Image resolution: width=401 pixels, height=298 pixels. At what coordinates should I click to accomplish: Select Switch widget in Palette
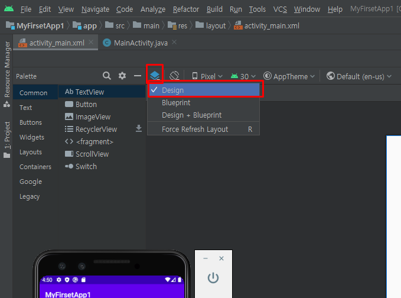point(102,166)
